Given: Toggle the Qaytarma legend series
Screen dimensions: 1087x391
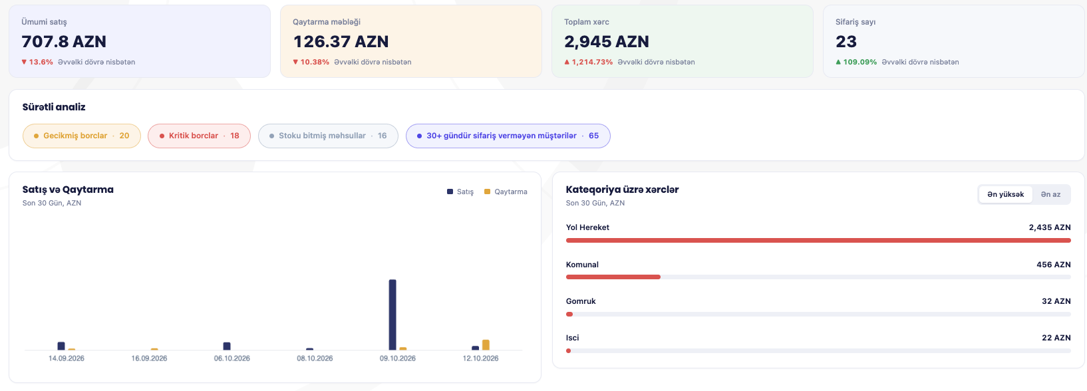Looking at the screenshot, I should [506, 192].
